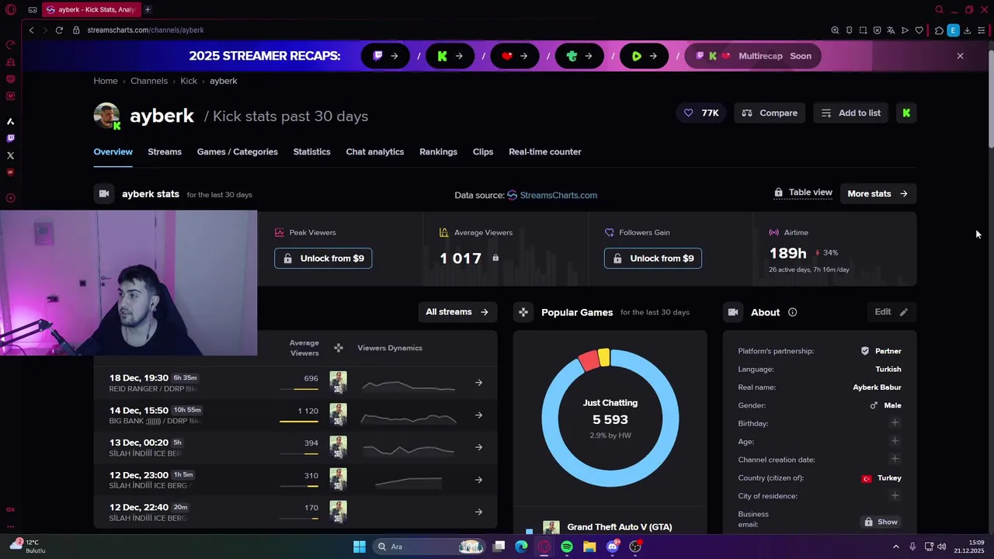Open X (Twitter) from the Opera sidebar

pos(10,155)
